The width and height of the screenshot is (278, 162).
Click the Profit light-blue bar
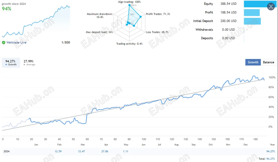pos(252,12)
